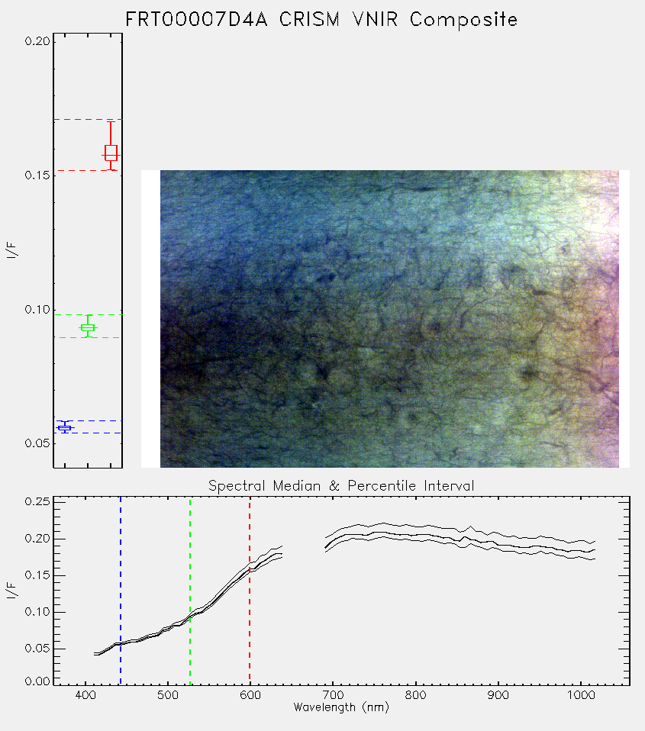
Task: Click the lower green dashed percentile line
Action: click(88, 337)
